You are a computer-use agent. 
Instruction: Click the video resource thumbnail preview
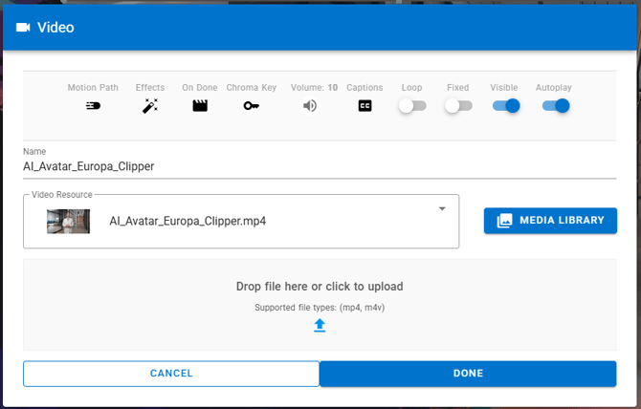(68, 221)
